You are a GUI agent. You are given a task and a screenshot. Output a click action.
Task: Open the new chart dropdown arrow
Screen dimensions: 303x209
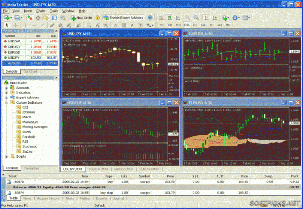pos(11,18)
